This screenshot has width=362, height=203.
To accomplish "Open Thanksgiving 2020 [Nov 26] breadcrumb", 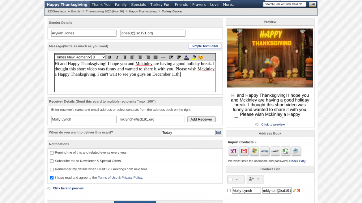I will 105,12.
